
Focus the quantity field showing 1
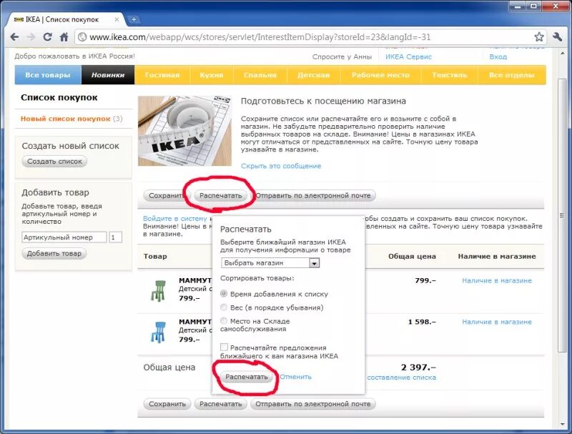(116, 237)
